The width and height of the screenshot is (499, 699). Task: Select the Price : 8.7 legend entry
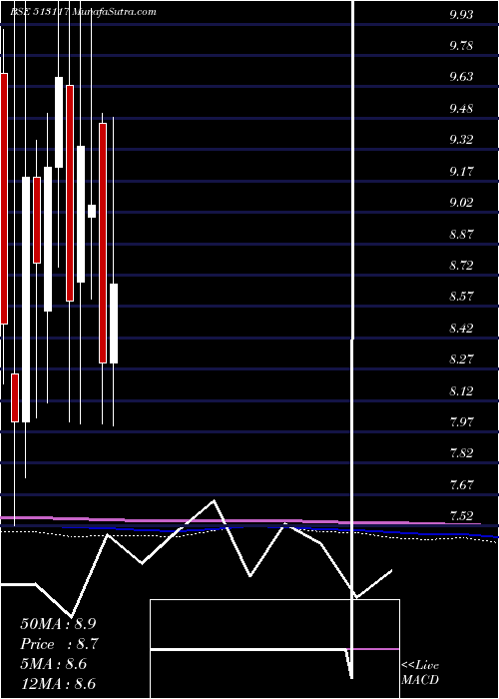[x=59, y=644]
